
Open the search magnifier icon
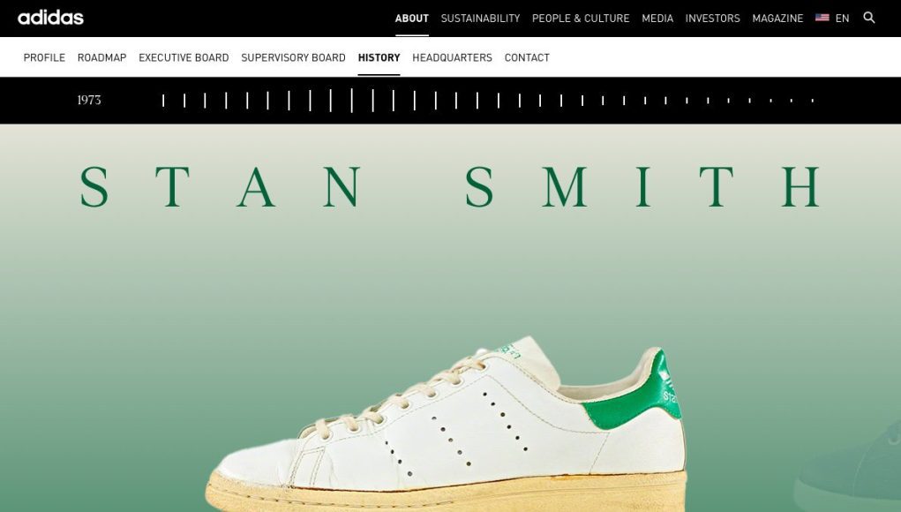(869, 18)
